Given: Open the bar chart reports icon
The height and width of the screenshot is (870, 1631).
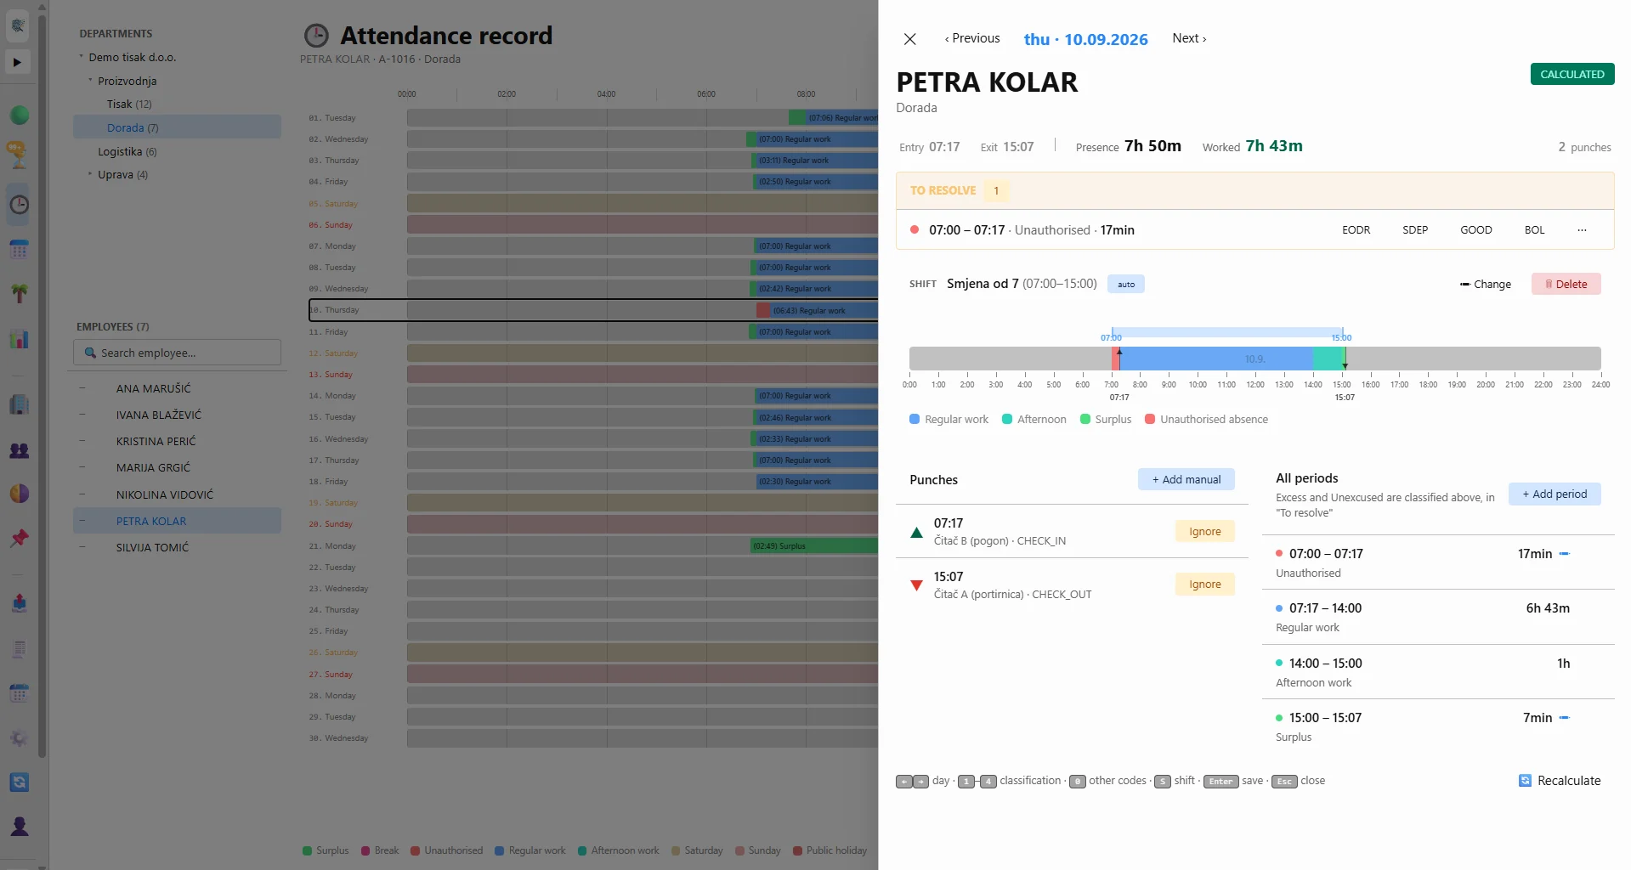Looking at the screenshot, I should 19,339.
